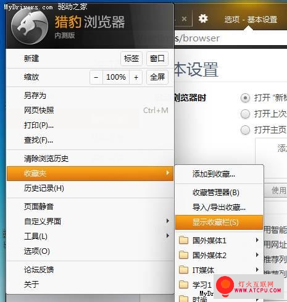
Task: Open the 国外媒体2 folder icon
Action: tap(183, 255)
